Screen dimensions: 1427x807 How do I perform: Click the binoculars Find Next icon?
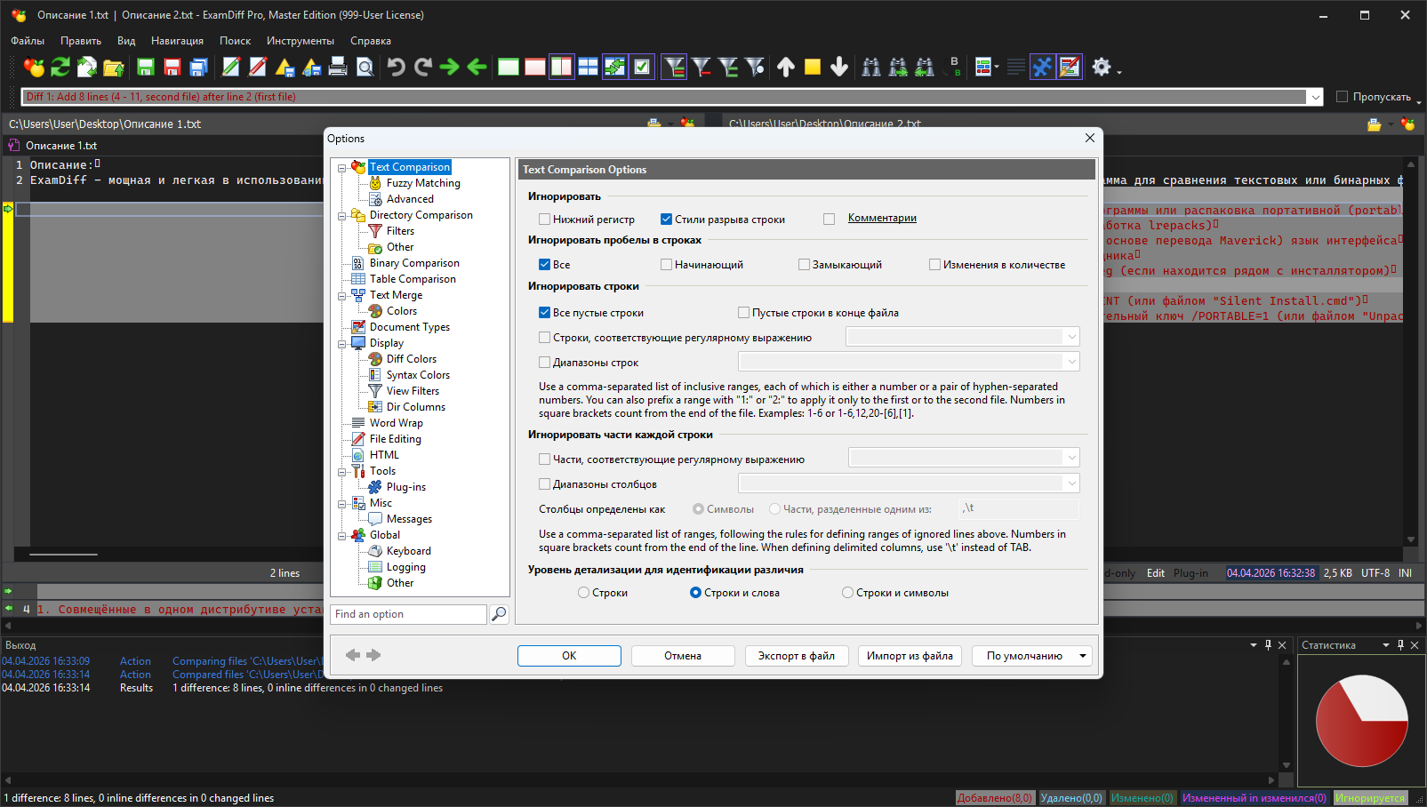pyautogui.click(x=898, y=67)
